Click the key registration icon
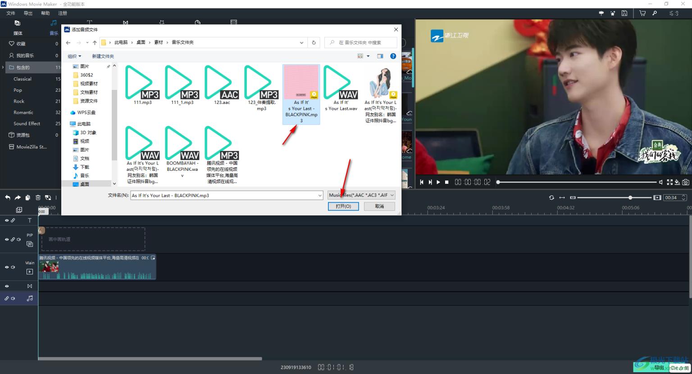The image size is (692, 374). [x=655, y=13]
